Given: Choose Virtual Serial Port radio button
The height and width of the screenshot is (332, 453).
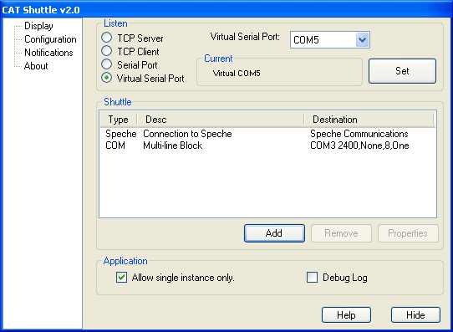Looking at the screenshot, I should (x=107, y=78).
